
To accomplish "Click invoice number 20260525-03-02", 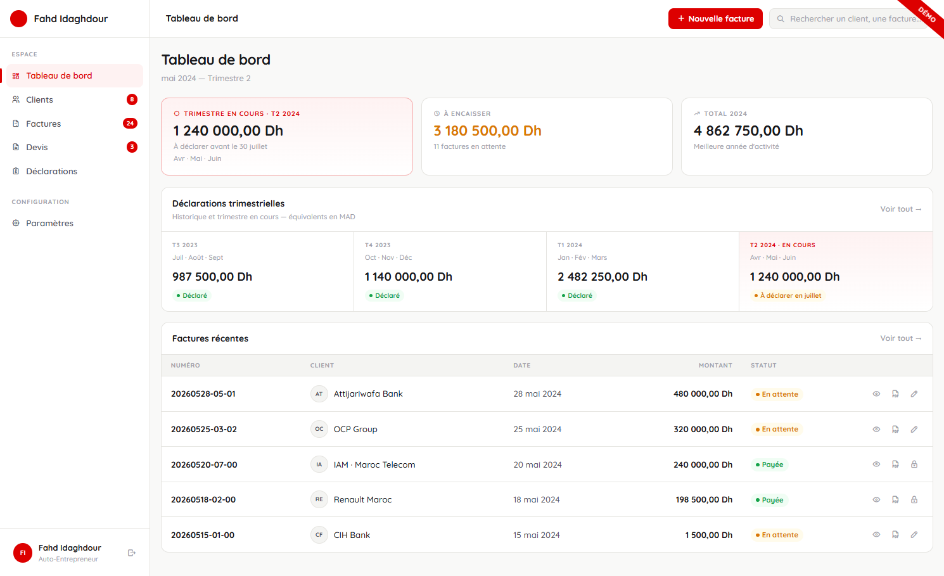I will (204, 430).
